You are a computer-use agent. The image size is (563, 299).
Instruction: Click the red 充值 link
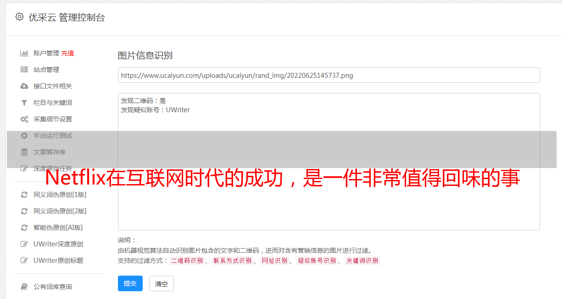67,53
